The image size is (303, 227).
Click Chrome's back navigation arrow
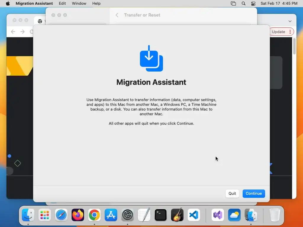click(x=13, y=32)
